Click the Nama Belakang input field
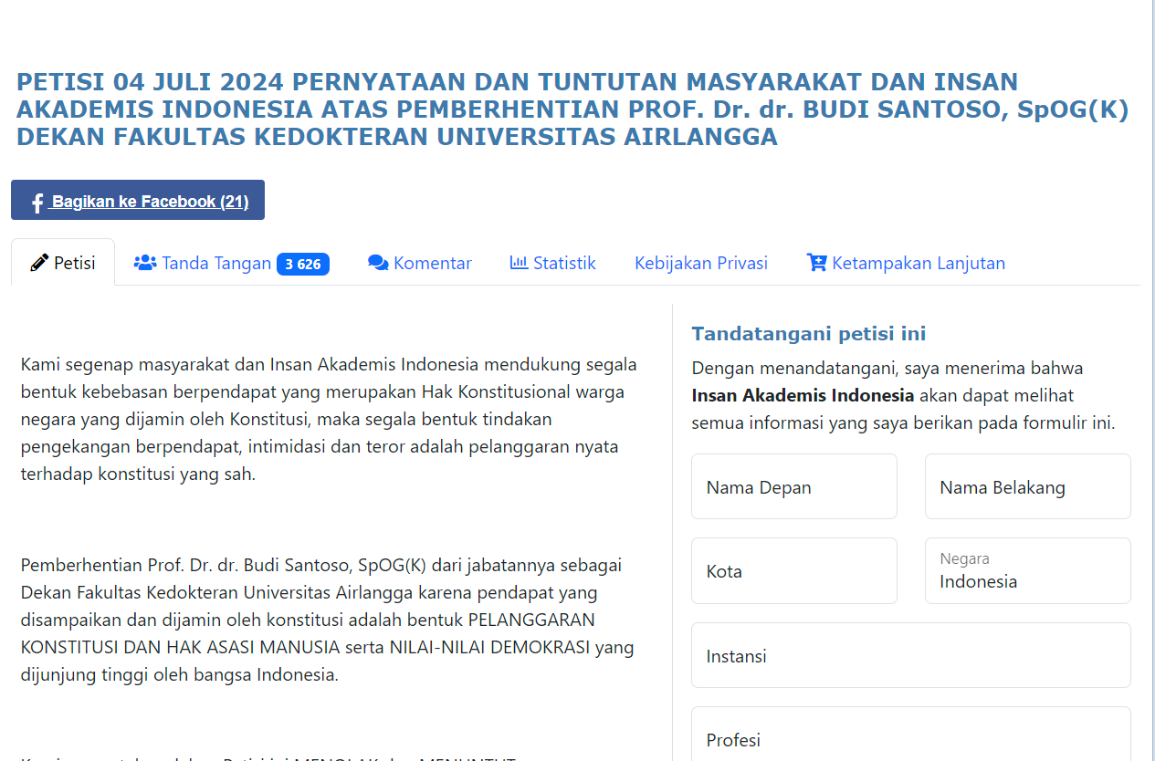 pos(1027,486)
